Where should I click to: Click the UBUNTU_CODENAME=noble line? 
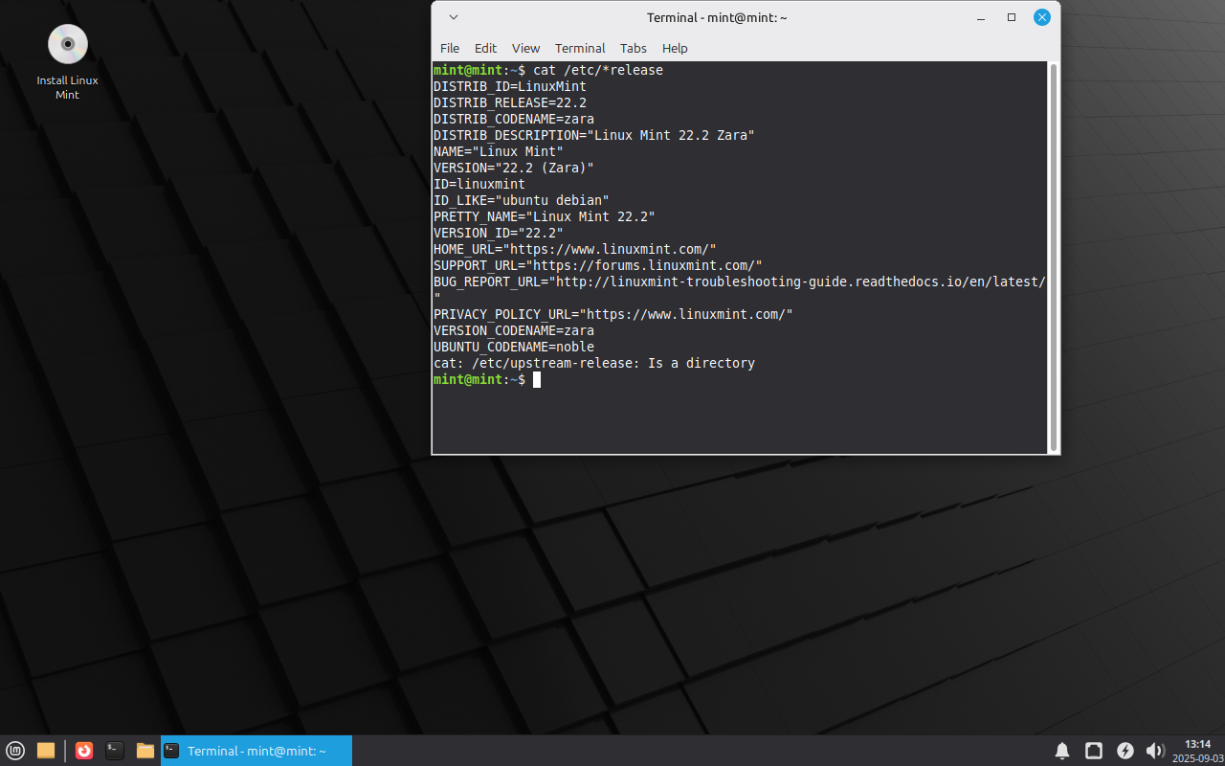[514, 347]
